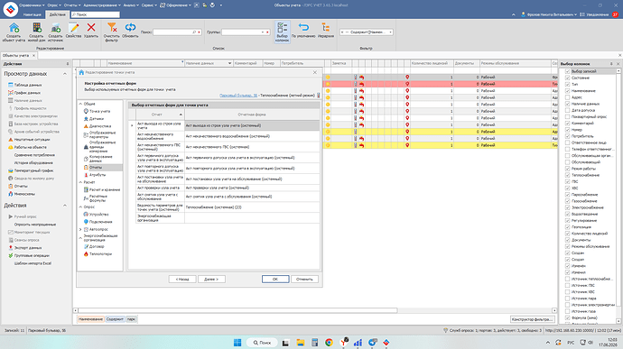
Task: Open Опрос menu
Action: pyautogui.click(x=53, y=5)
